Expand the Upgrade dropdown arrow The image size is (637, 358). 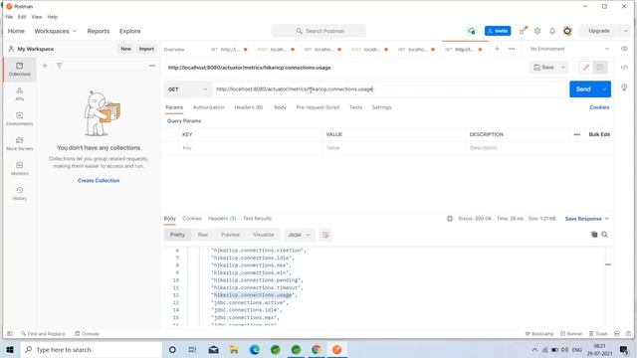point(625,31)
